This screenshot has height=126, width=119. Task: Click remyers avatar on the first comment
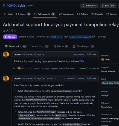coord(6,54)
